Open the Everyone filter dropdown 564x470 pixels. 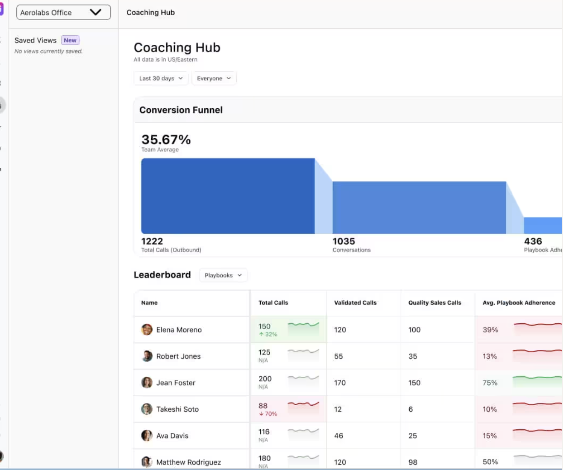(214, 78)
